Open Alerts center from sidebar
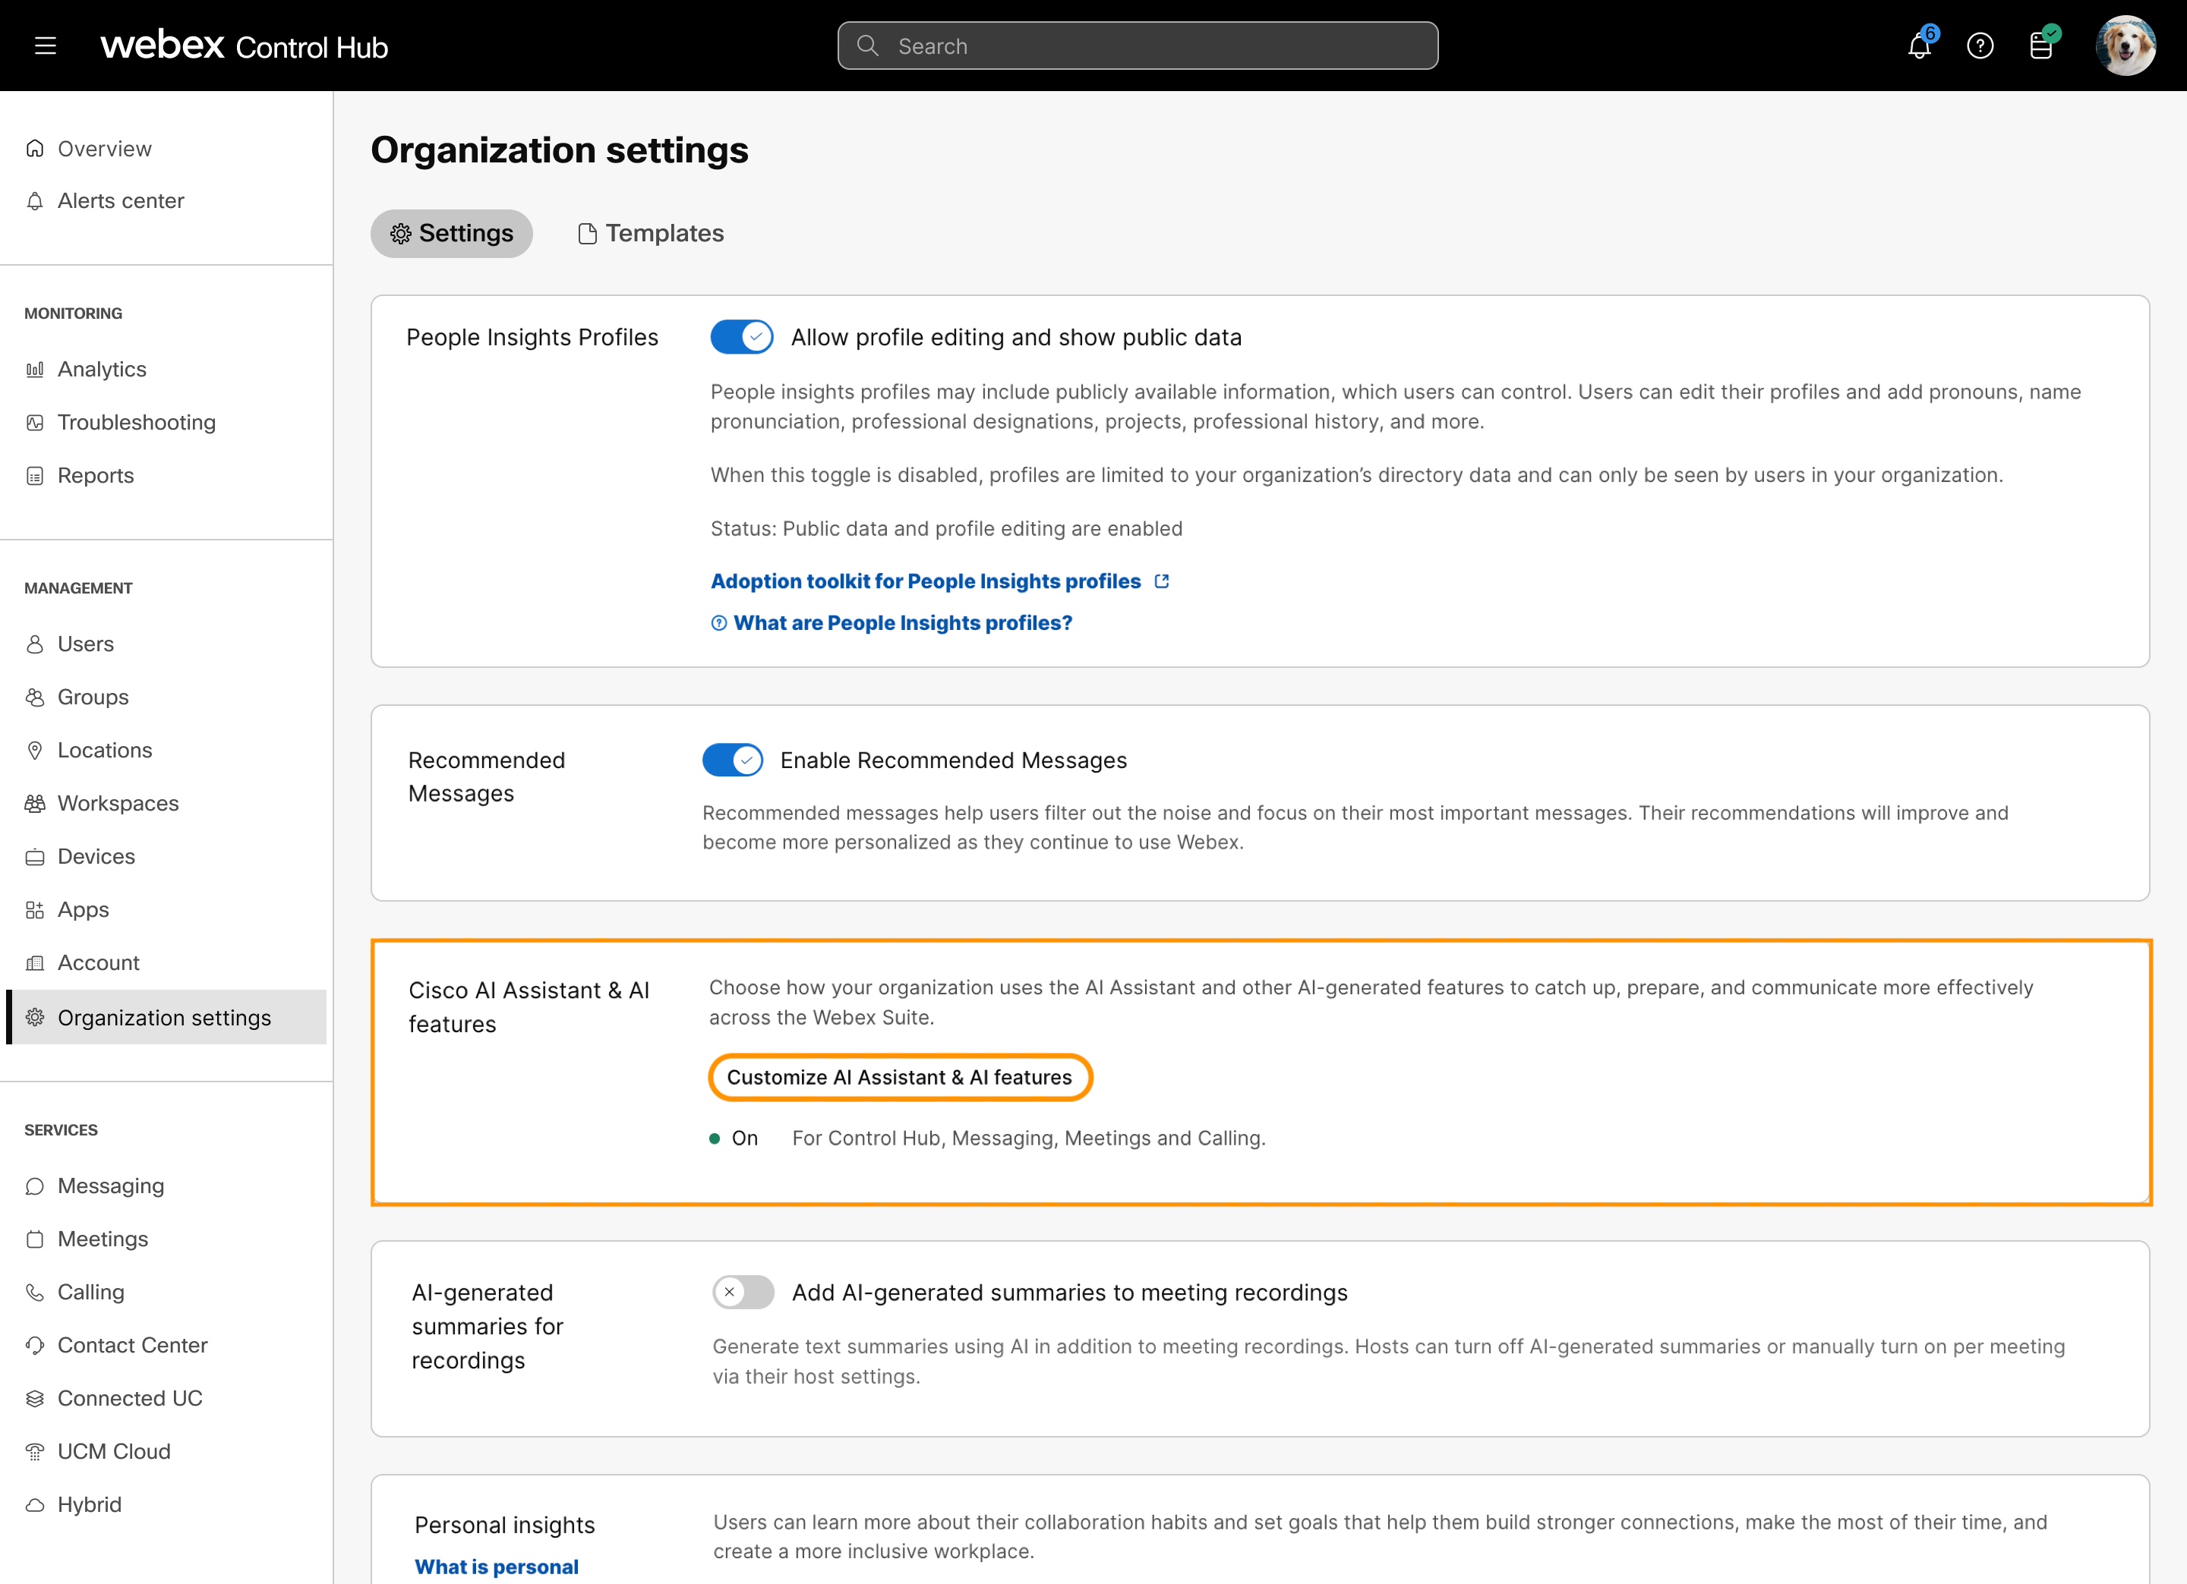This screenshot has width=2187, height=1584. click(122, 200)
